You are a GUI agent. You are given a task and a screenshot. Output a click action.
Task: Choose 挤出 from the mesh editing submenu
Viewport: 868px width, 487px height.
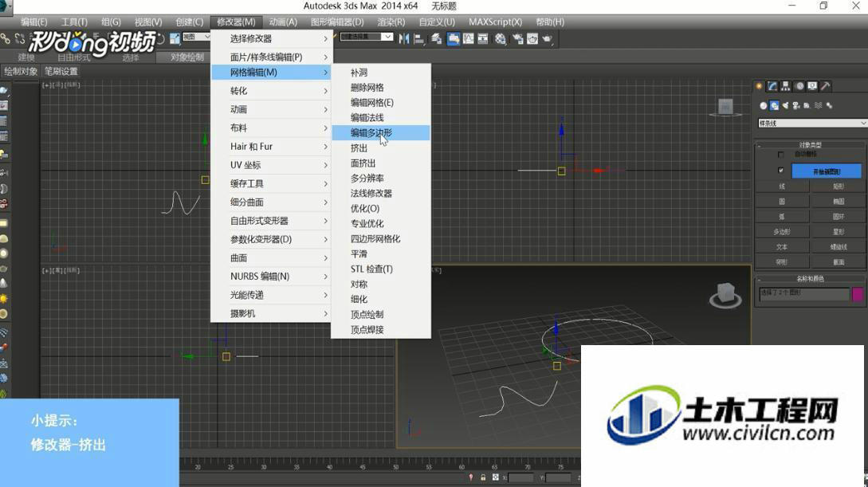381,147
